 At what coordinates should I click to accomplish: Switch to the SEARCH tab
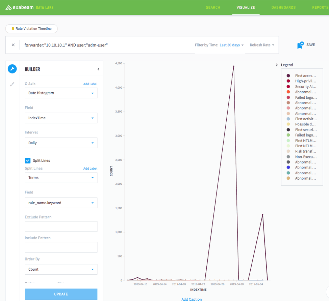(213, 7)
